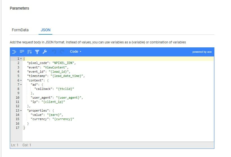Open the powered by ace link
The height and width of the screenshot is (157, 231).
point(202,52)
